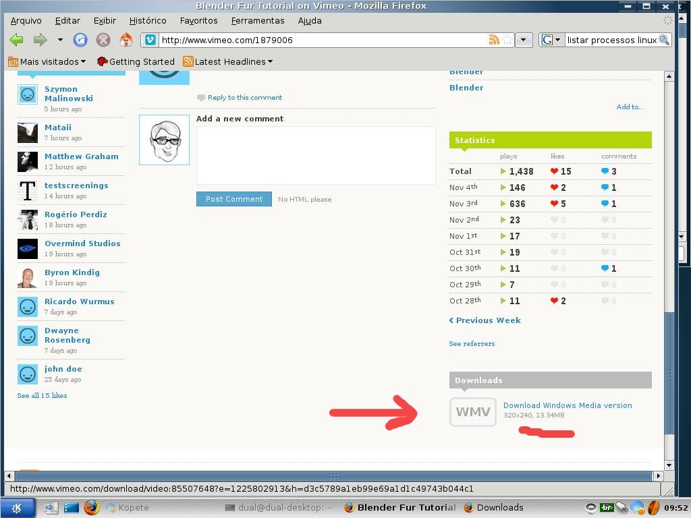This screenshot has width=691, height=518.
Task: Reload the current Vimeo page
Action: click(80, 40)
